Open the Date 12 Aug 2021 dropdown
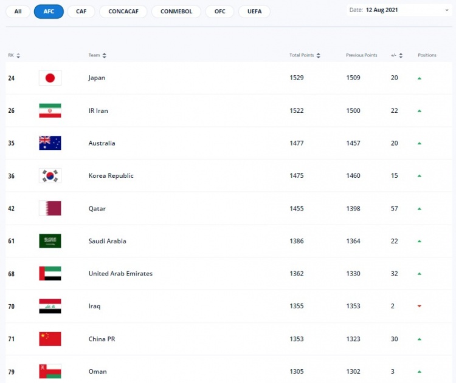 pyautogui.click(x=399, y=10)
